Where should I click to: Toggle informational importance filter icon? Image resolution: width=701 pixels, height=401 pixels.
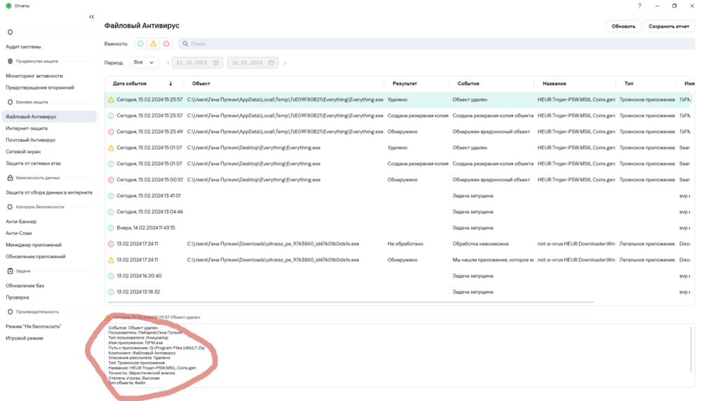point(140,44)
